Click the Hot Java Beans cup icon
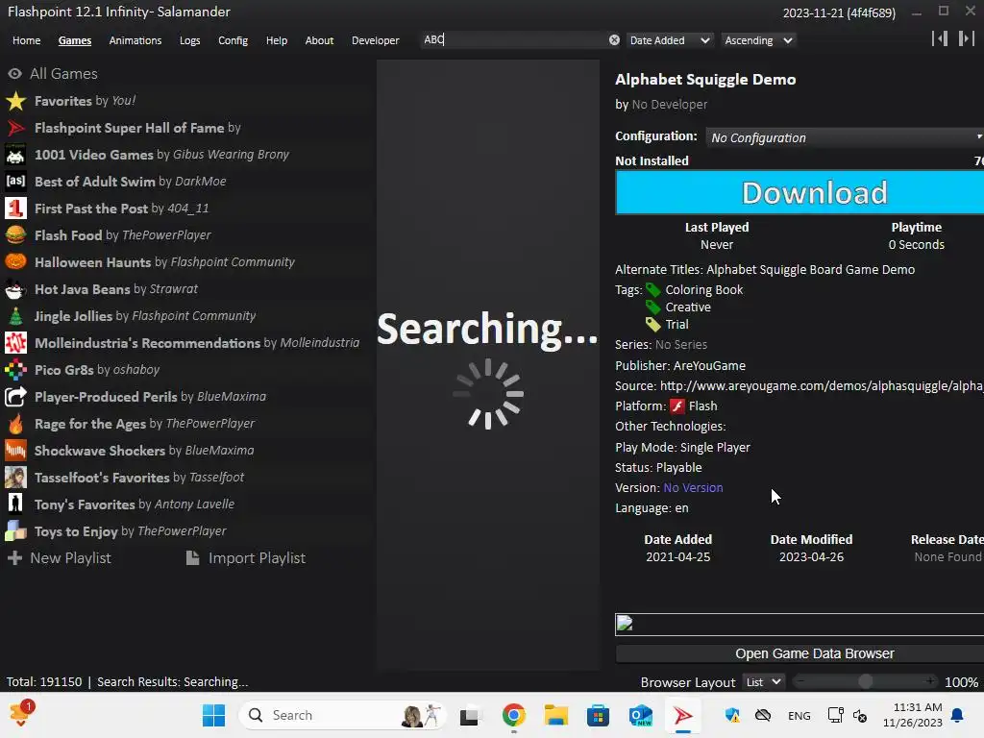Image resolution: width=984 pixels, height=738 pixels. pyautogui.click(x=15, y=289)
